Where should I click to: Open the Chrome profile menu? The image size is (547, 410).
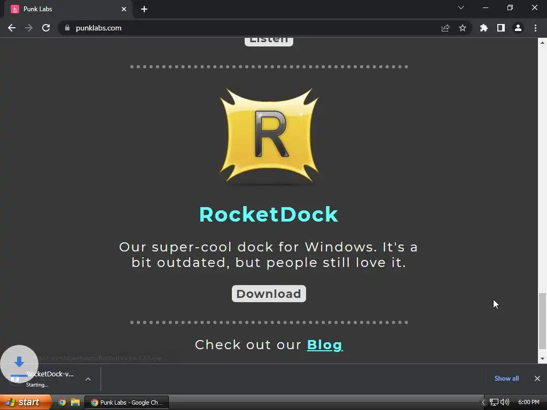[518, 28]
